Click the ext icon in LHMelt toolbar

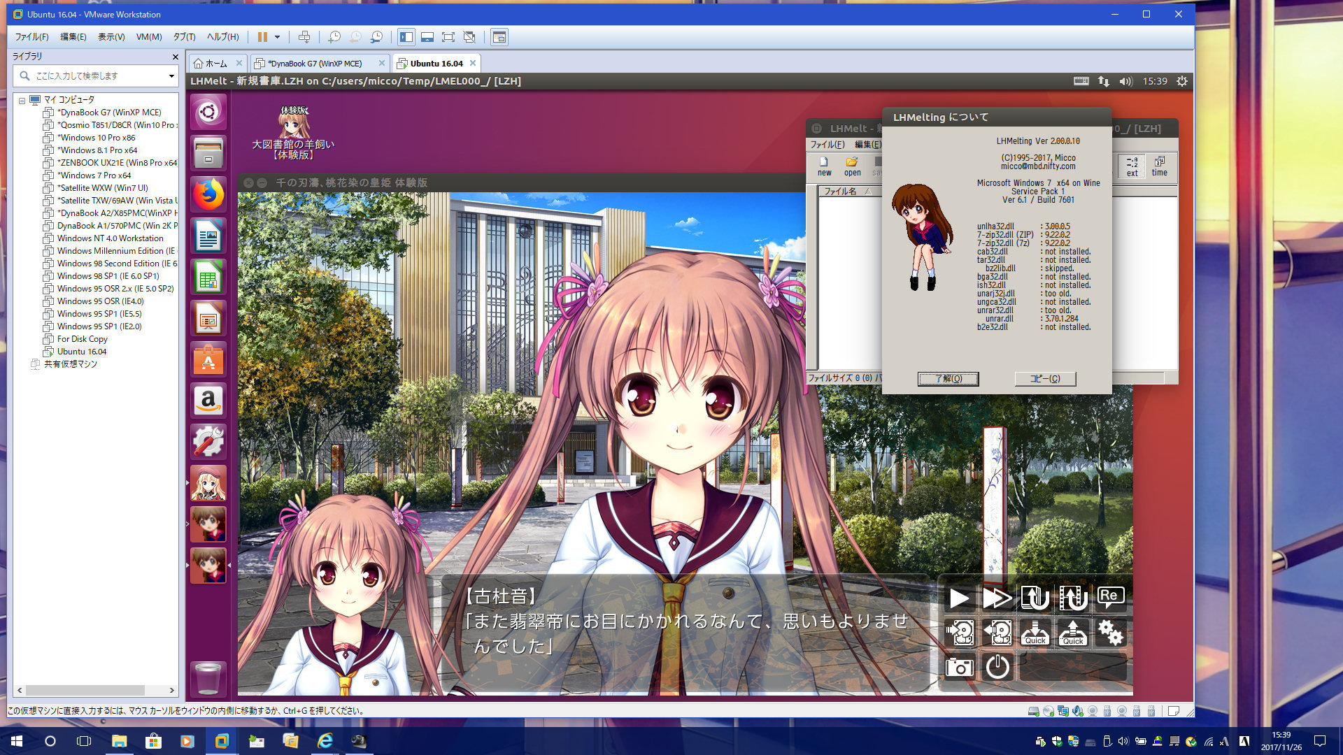[x=1132, y=166]
